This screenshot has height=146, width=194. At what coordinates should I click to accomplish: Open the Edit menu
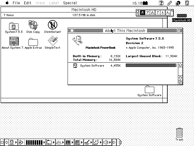(x=28, y=3)
